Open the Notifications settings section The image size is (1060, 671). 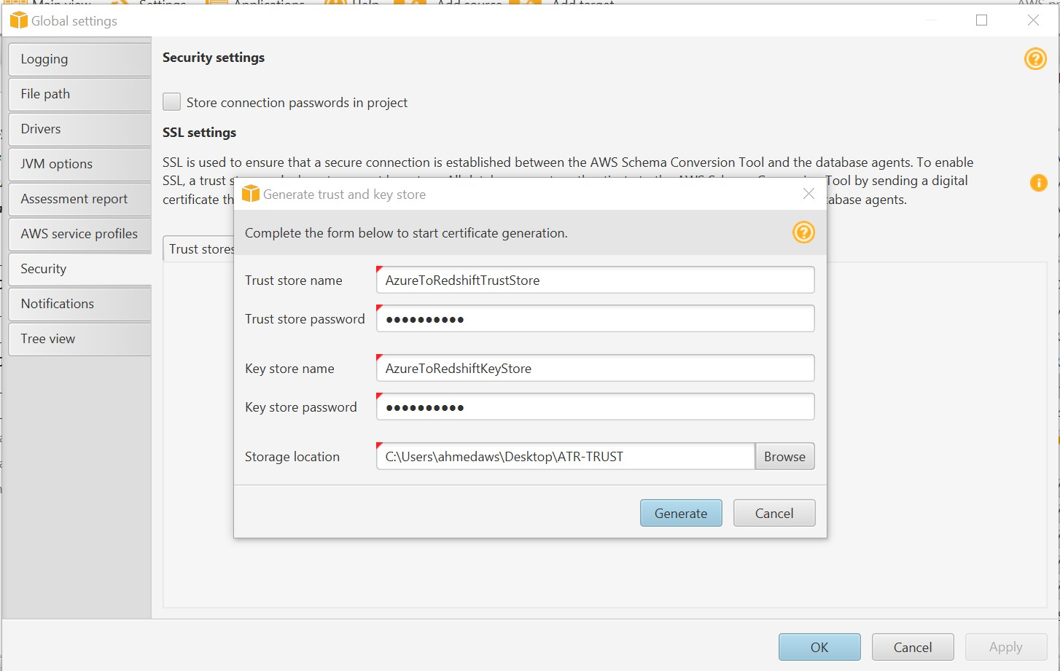click(79, 304)
